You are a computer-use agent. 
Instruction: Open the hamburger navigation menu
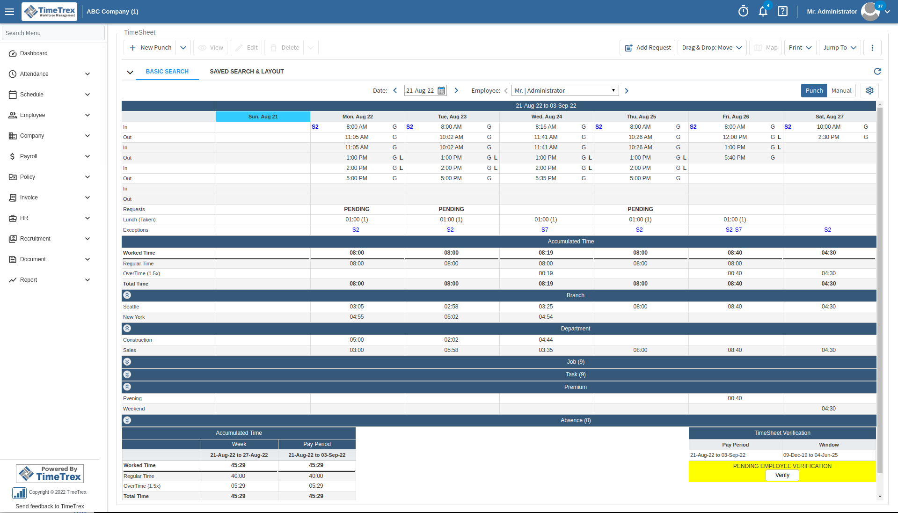9,12
